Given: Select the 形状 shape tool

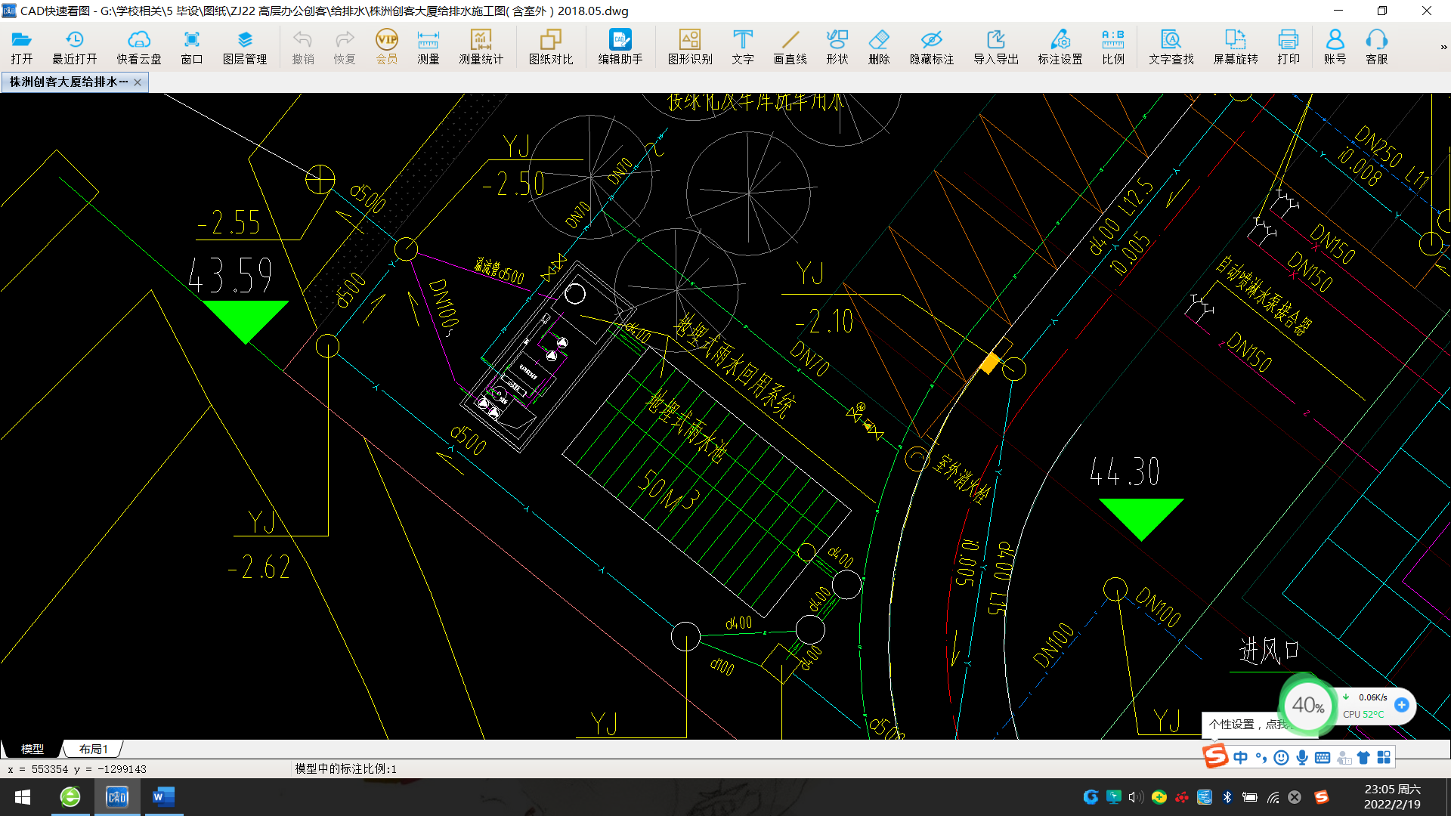Looking at the screenshot, I should tap(837, 47).
